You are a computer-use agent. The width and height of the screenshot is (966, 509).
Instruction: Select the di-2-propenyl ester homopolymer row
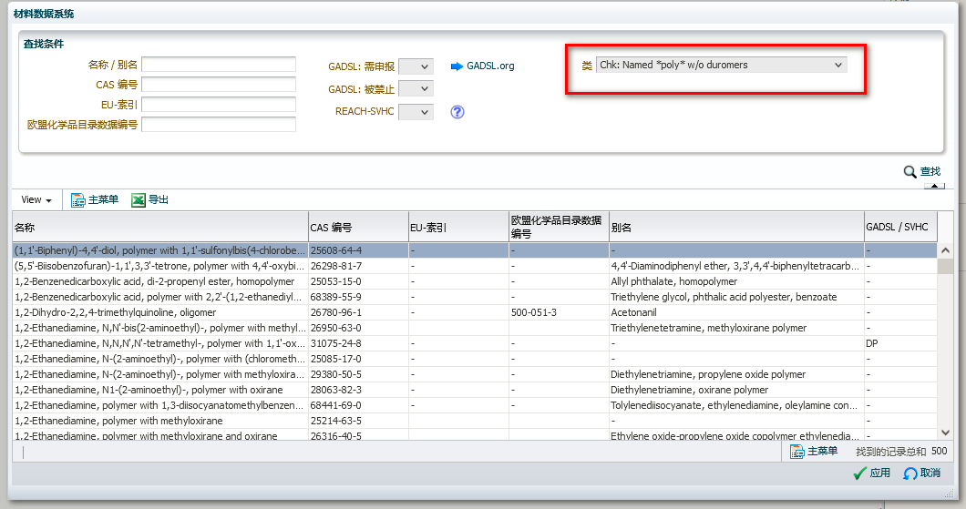click(475, 281)
